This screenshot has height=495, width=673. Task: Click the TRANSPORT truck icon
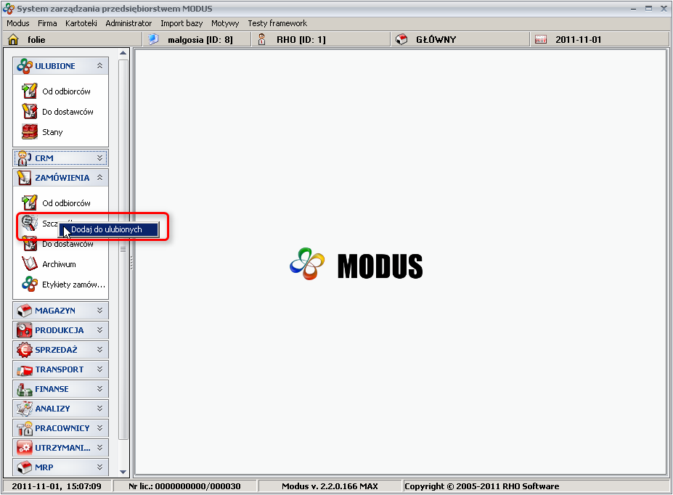[x=24, y=369]
